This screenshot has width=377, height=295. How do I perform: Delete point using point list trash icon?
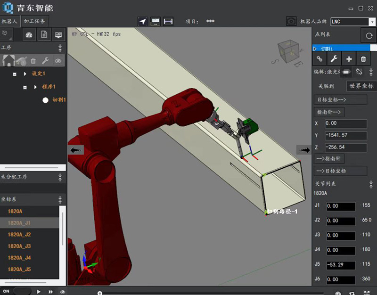coord(363,59)
